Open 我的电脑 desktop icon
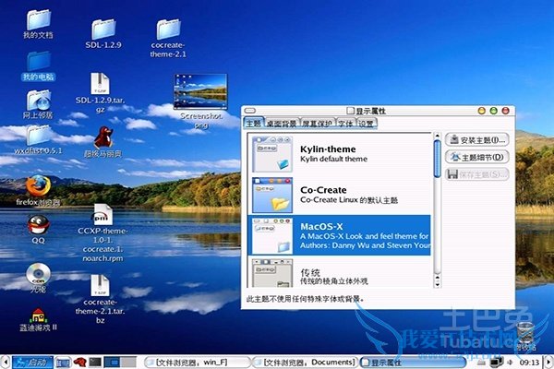Screen dimensions: 554x369 (38, 60)
